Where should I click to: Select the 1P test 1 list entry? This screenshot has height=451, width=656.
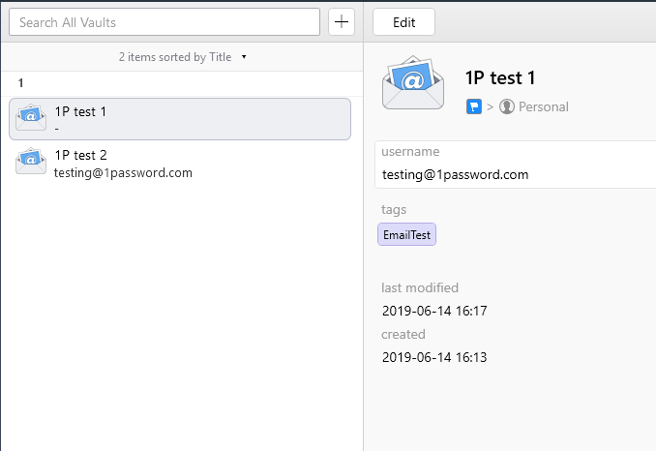click(x=180, y=119)
